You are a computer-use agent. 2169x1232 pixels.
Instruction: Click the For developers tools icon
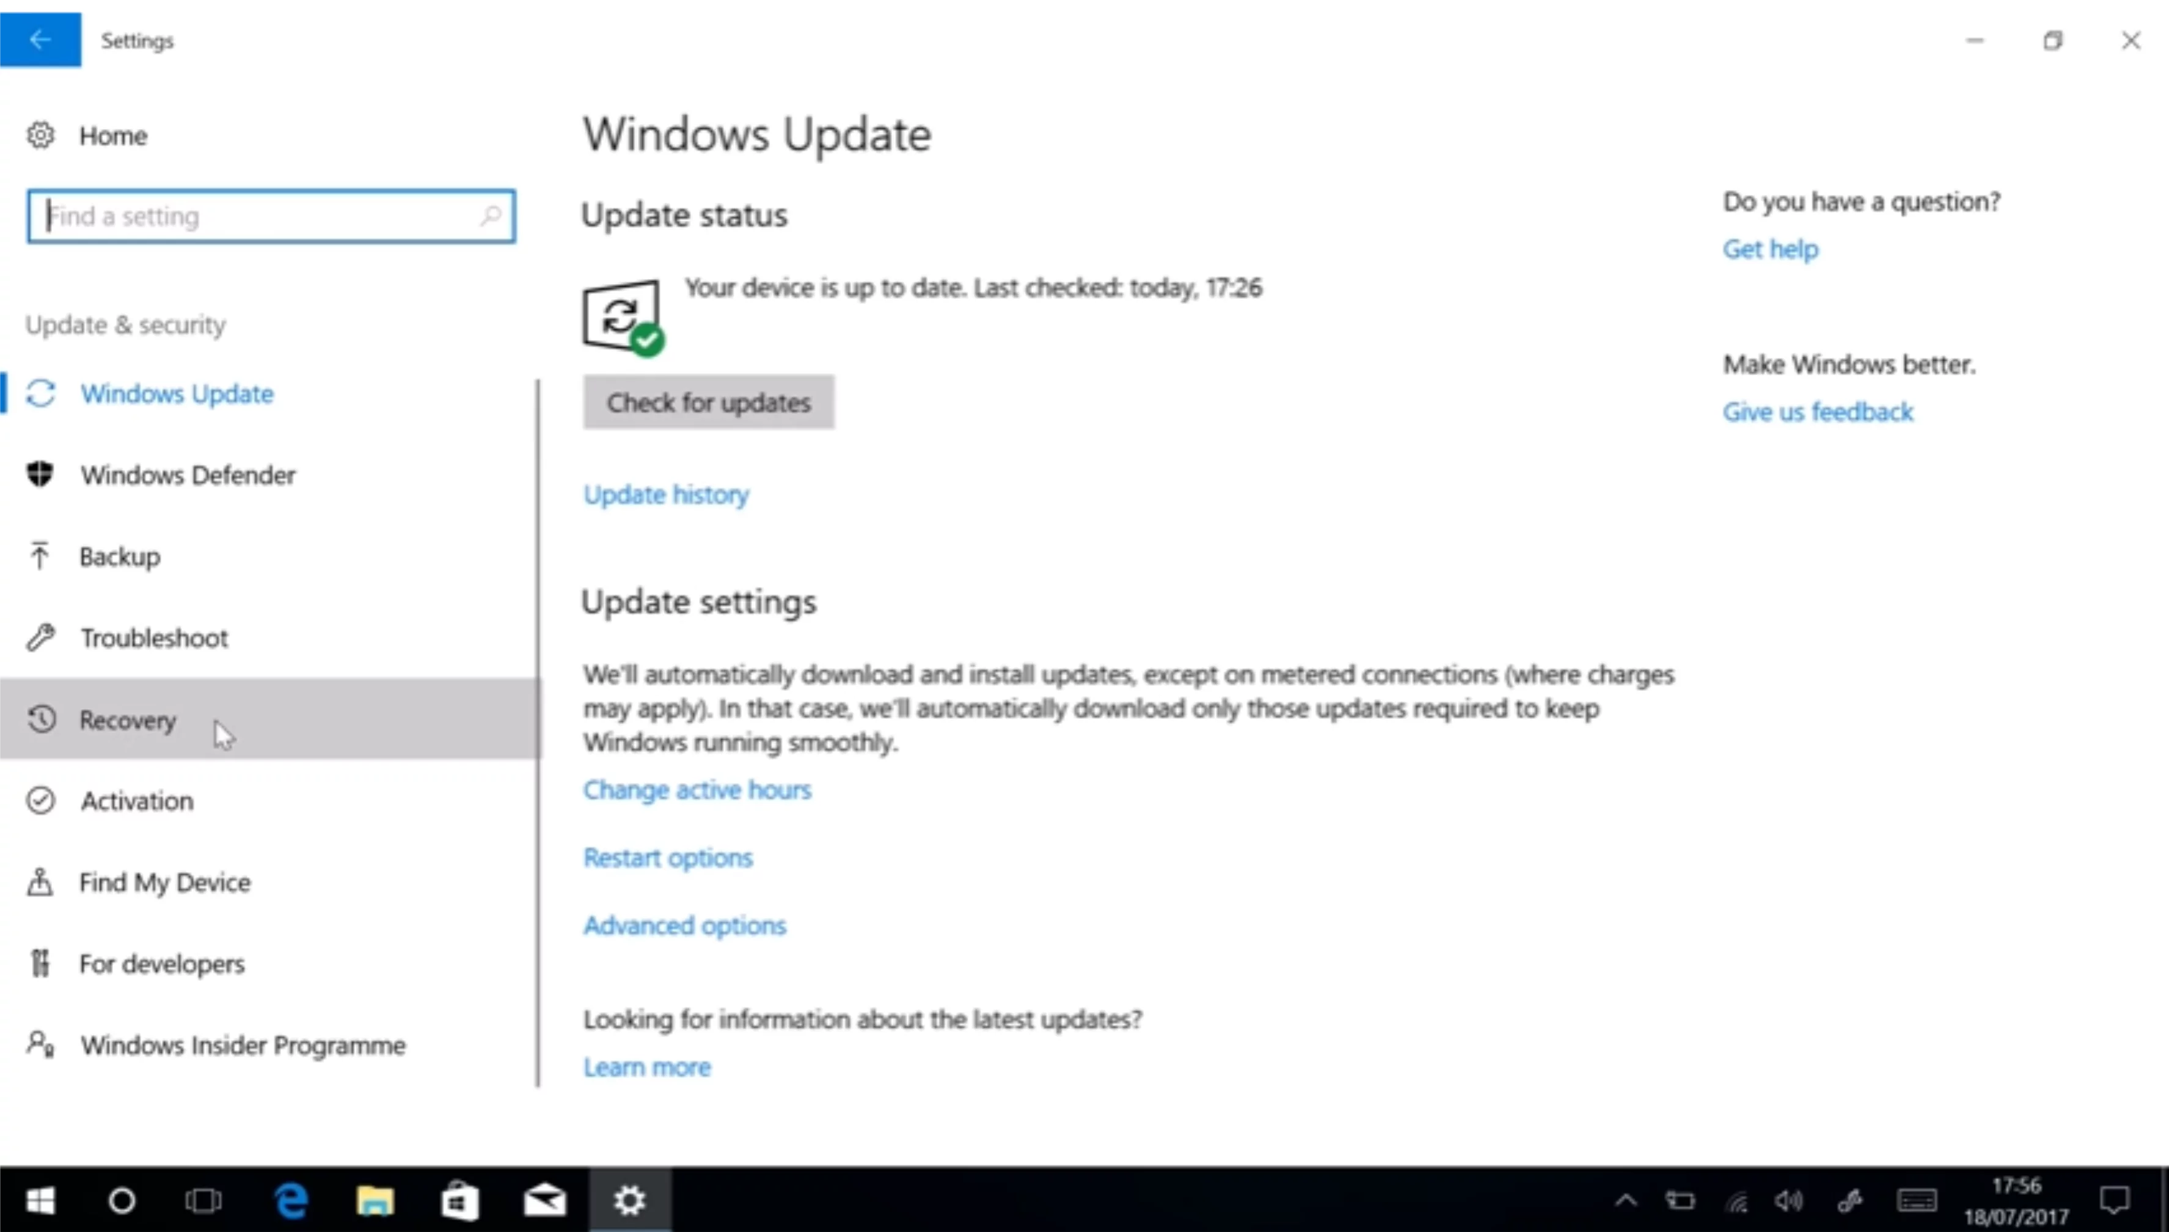click(40, 963)
